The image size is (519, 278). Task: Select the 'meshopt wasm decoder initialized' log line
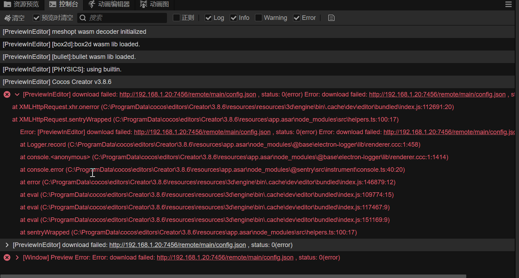pos(257,32)
